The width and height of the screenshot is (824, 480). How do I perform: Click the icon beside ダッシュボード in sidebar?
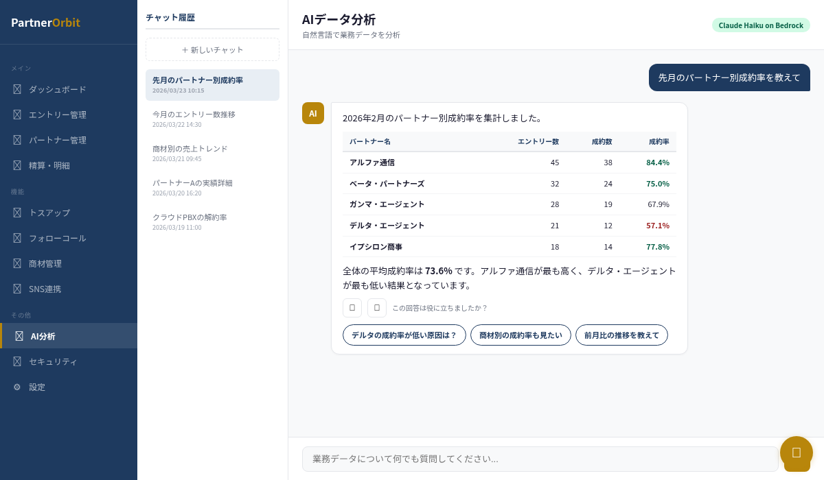click(17, 89)
